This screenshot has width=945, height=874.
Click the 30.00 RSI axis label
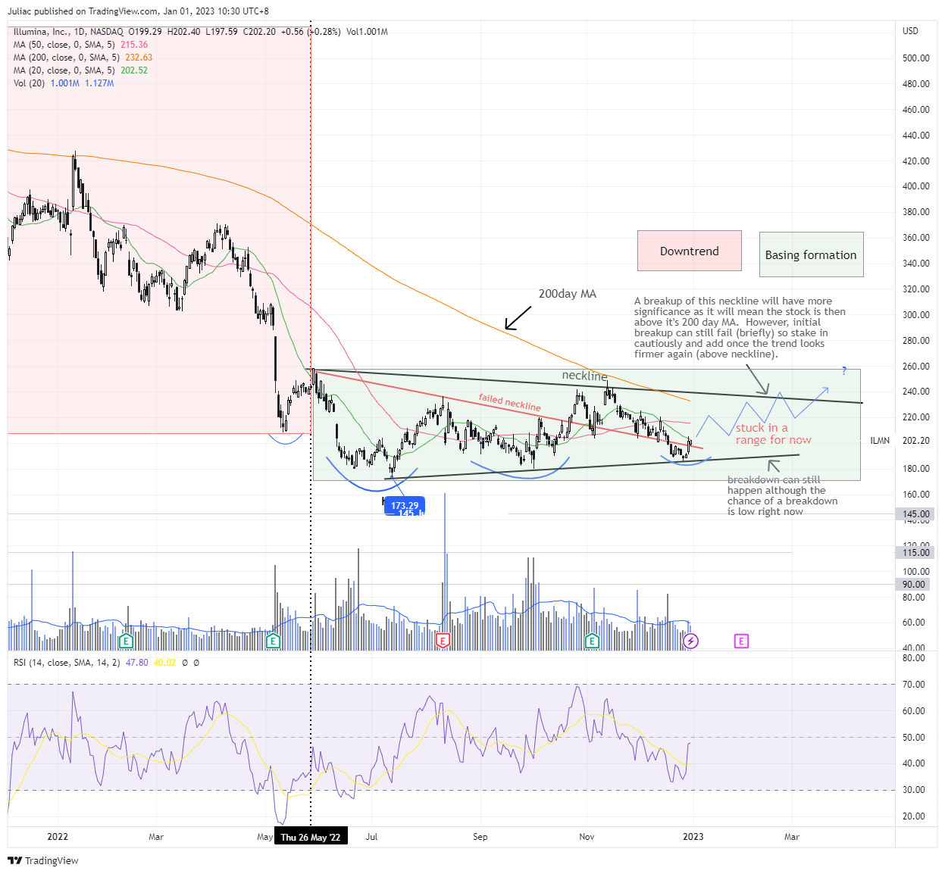point(914,790)
